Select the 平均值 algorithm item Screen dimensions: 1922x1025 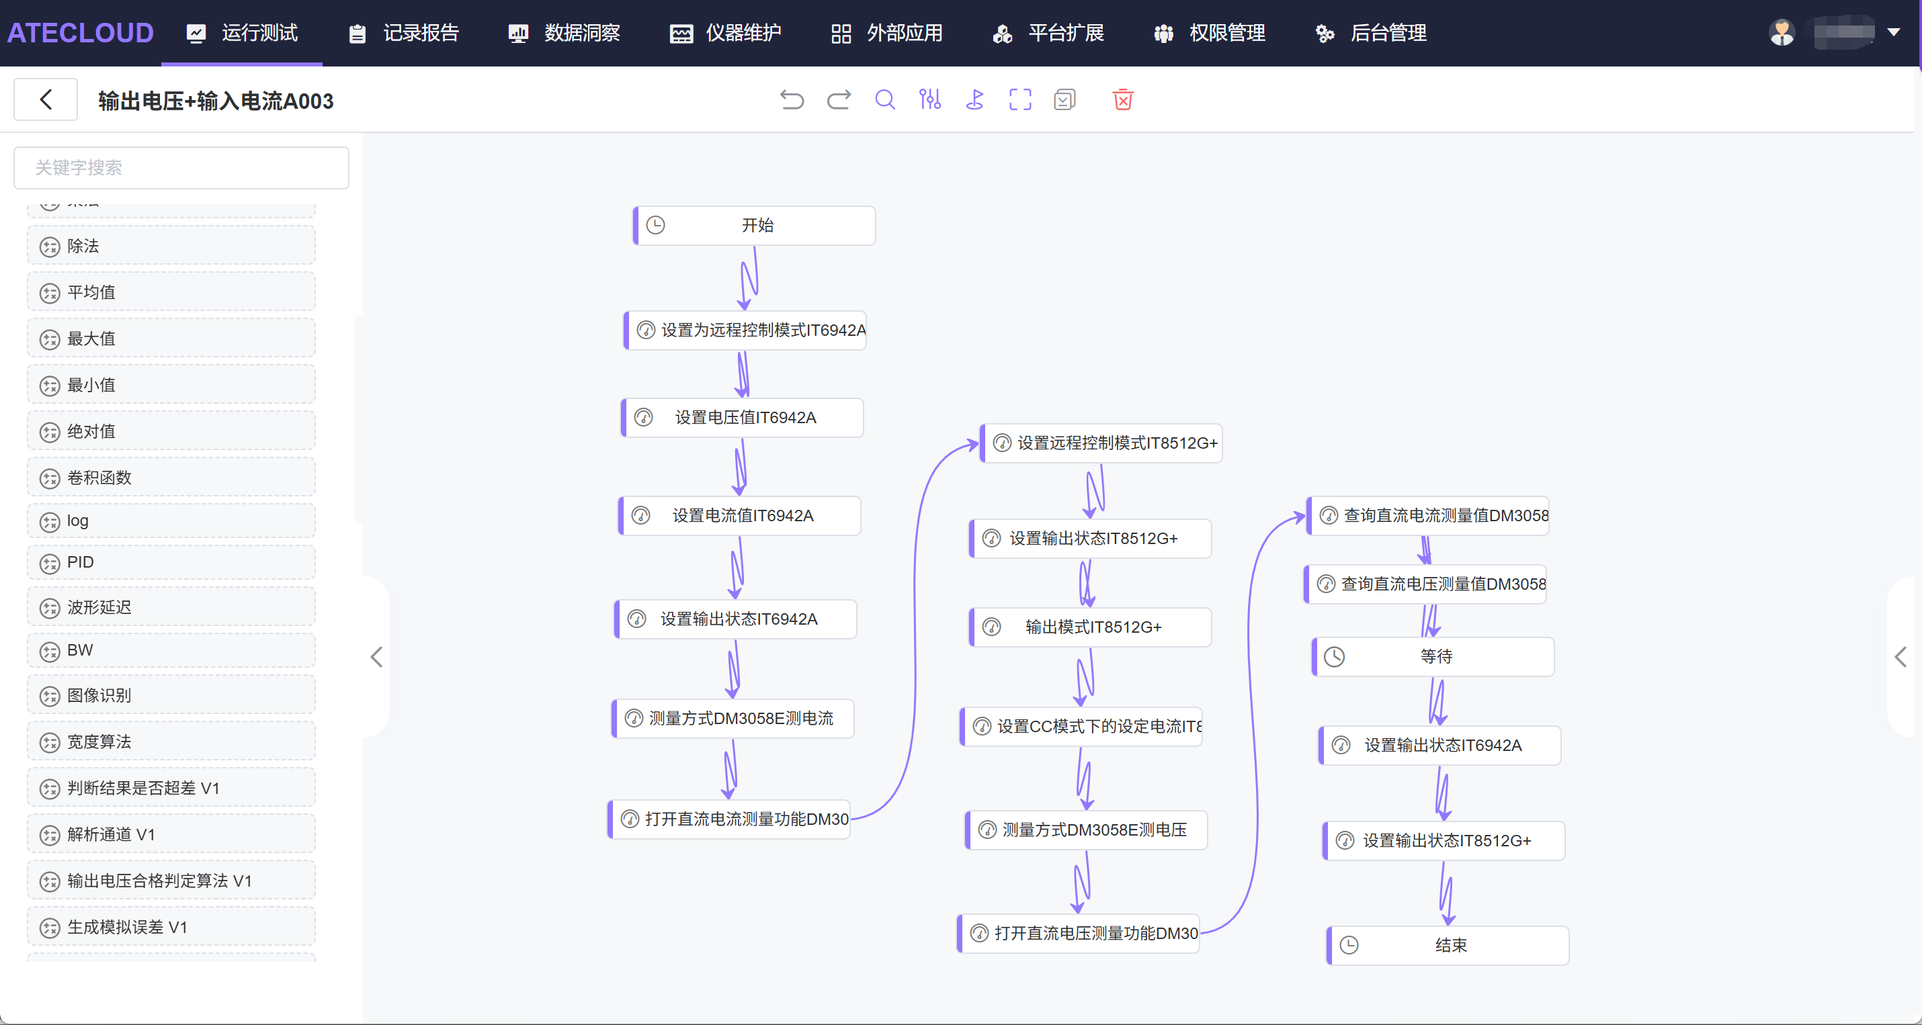171,292
